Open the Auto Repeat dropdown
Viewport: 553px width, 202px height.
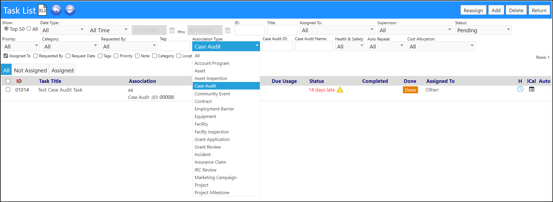tap(386, 46)
